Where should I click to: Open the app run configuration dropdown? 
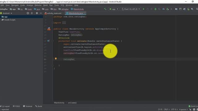114,9
